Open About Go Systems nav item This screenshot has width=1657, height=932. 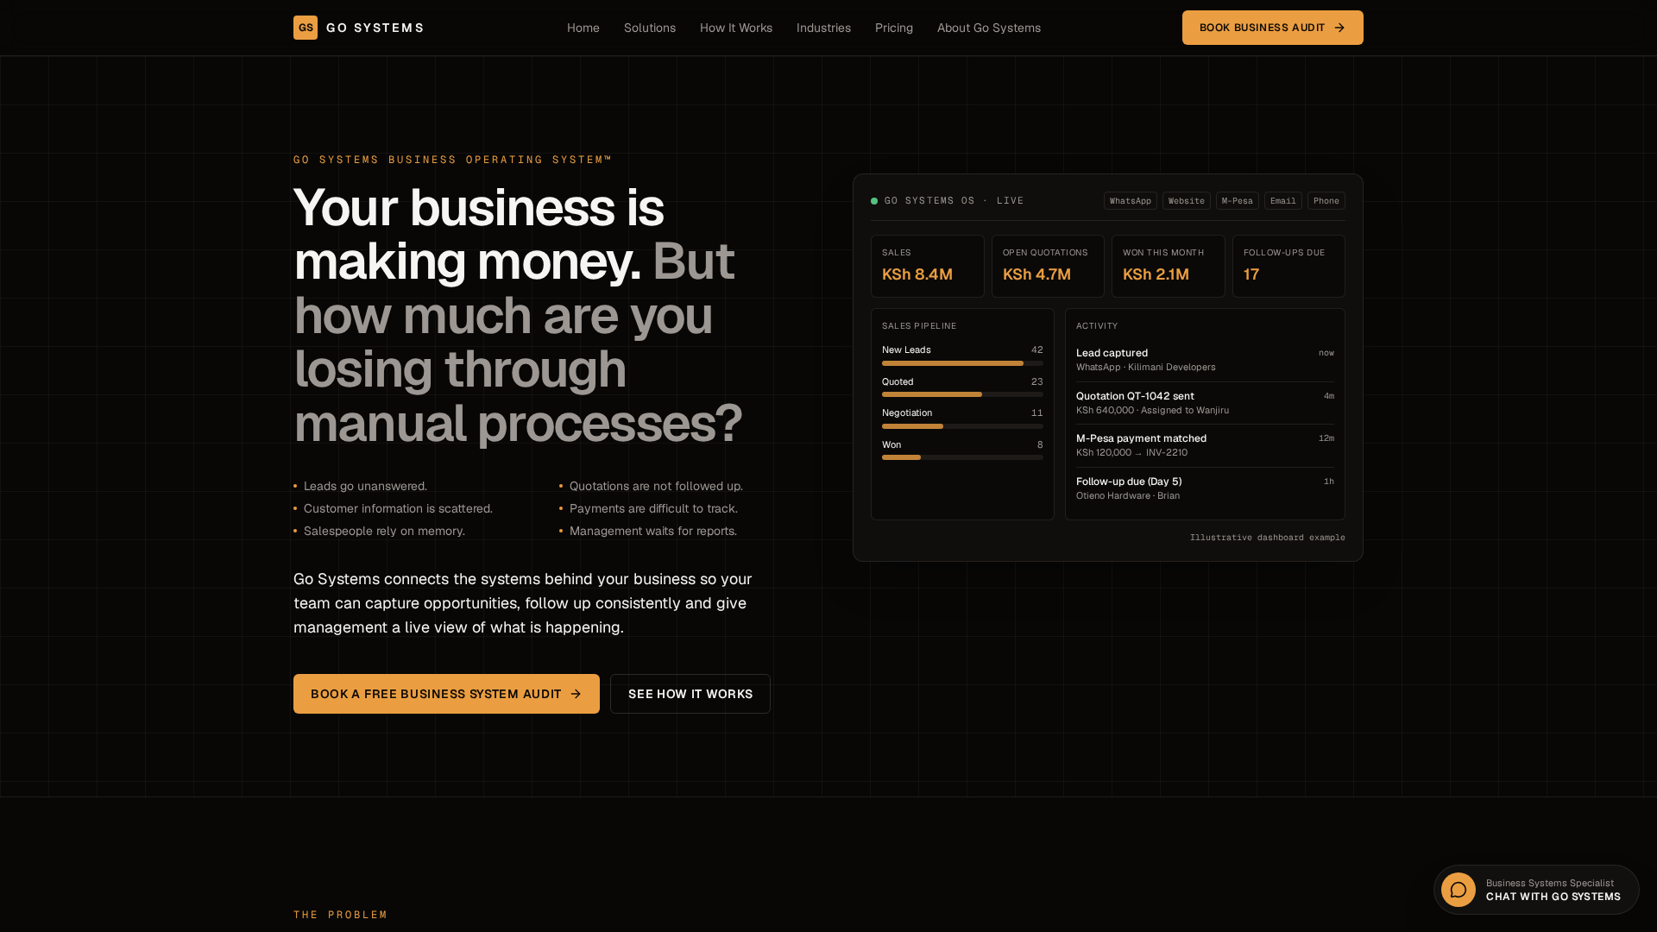pyautogui.click(x=989, y=28)
